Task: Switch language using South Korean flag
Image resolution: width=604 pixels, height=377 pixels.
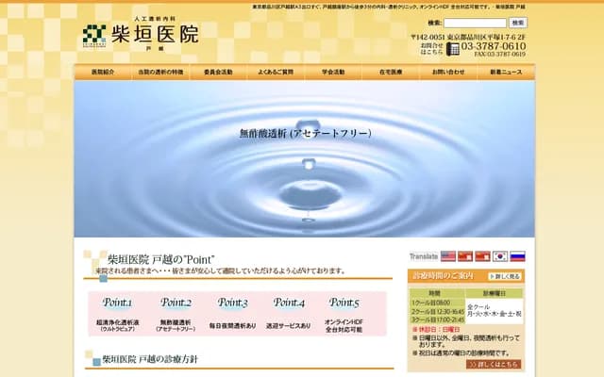Action: (x=500, y=256)
